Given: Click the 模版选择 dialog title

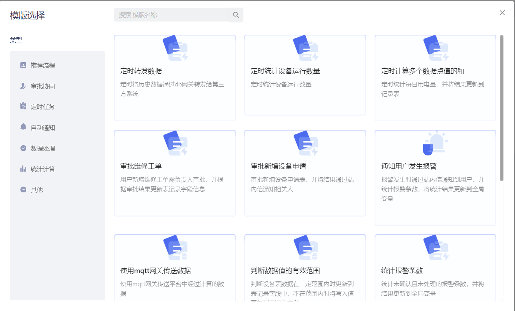Looking at the screenshot, I should pyautogui.click(x=27, y=15).
